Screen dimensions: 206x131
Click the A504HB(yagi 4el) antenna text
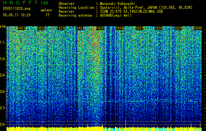[x=116, y=15]
